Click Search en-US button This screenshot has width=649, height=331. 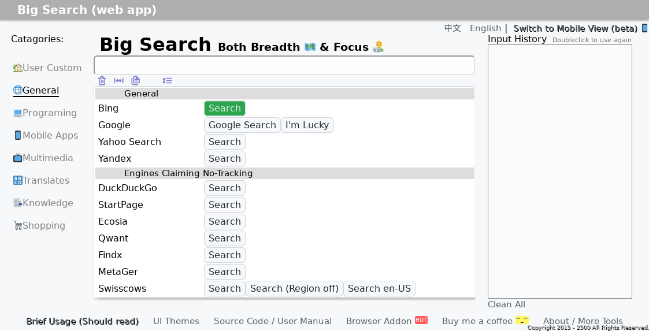[379, 288]
